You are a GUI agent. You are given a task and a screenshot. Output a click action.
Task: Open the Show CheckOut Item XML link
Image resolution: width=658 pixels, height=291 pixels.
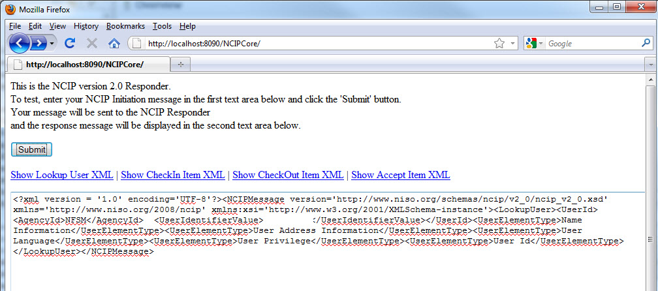tap(288, 175)
